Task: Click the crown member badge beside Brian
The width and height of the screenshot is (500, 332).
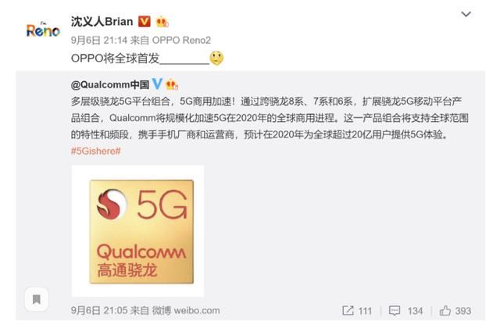Action: click(162, 22)
